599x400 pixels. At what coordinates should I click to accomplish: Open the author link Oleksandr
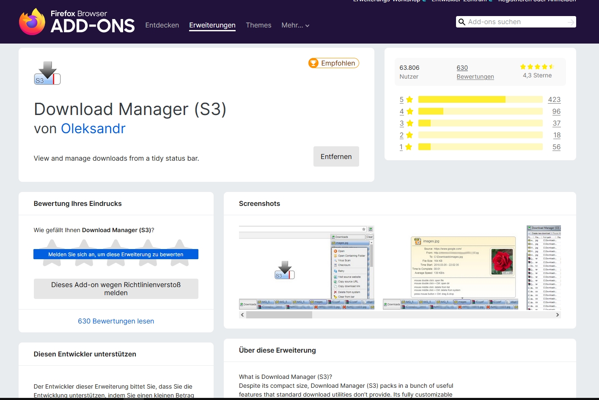[x=93, y=129]
